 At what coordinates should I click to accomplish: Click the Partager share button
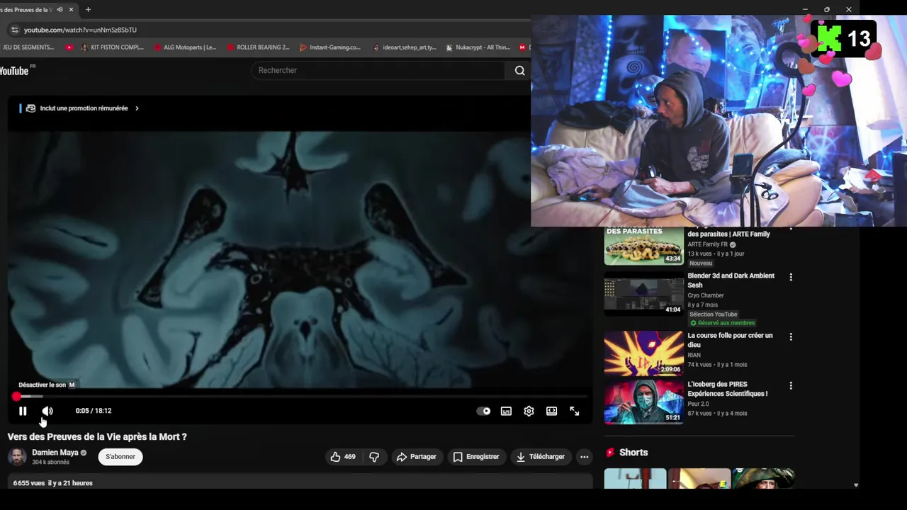pyautogui.click(x=417, y=457)
